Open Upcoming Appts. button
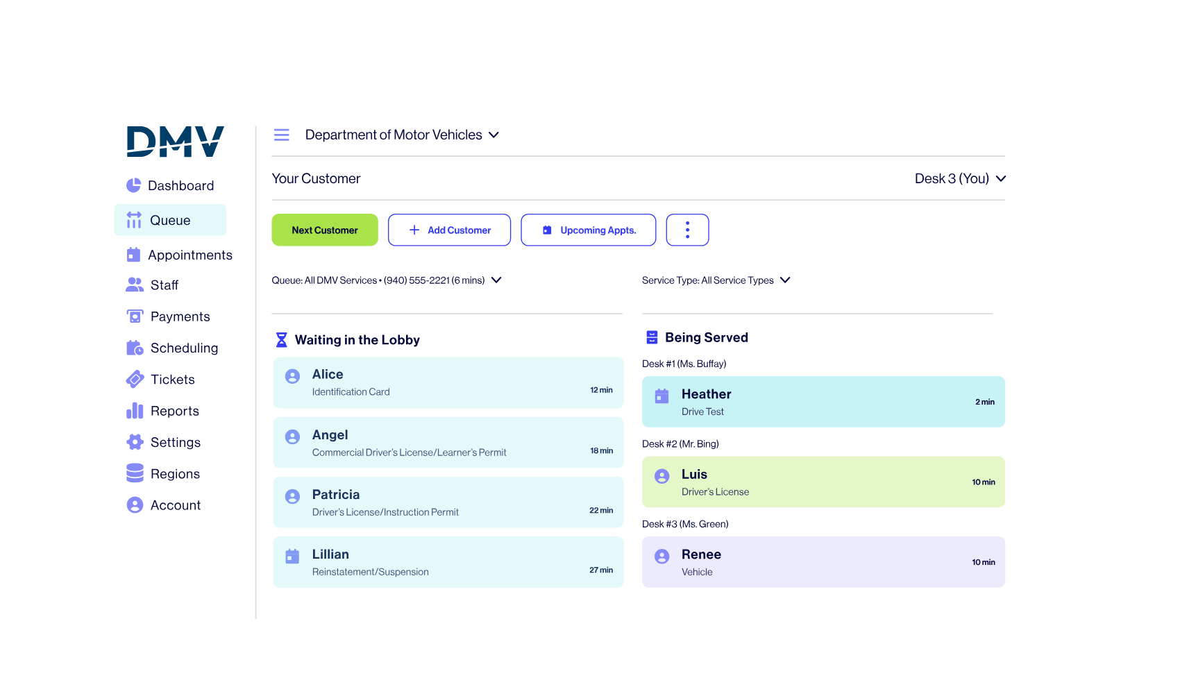The width and height of the screenshot is (1180, 694). [x=589, y=230]
